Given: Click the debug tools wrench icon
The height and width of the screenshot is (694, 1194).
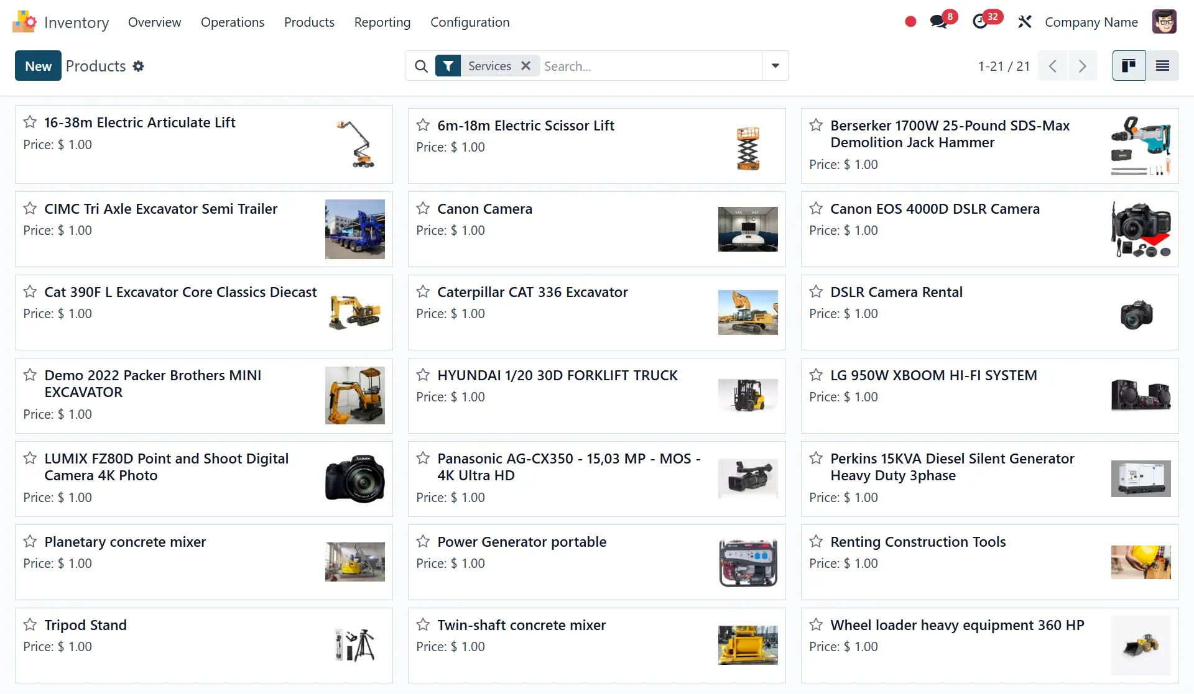Looking at the screenshot, I should point(1024,22).
